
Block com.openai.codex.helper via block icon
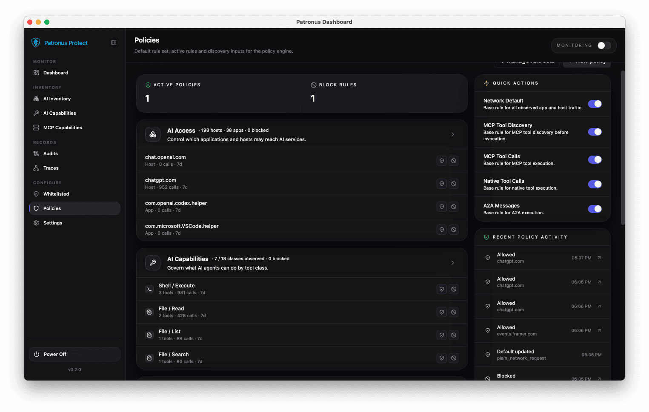[454, 207]
